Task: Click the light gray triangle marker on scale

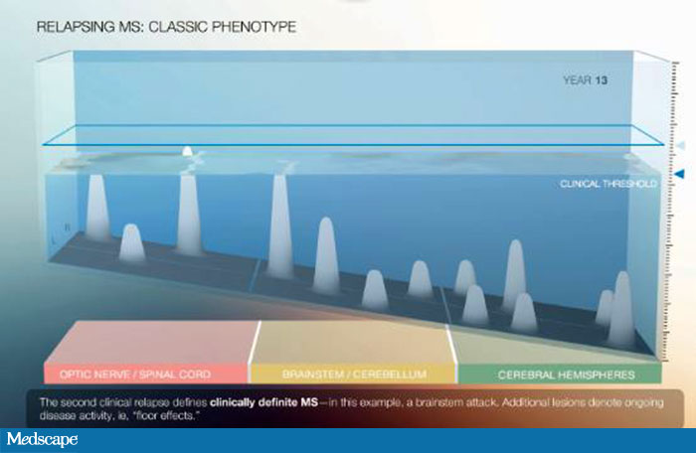Action: [x=680, y=146]
